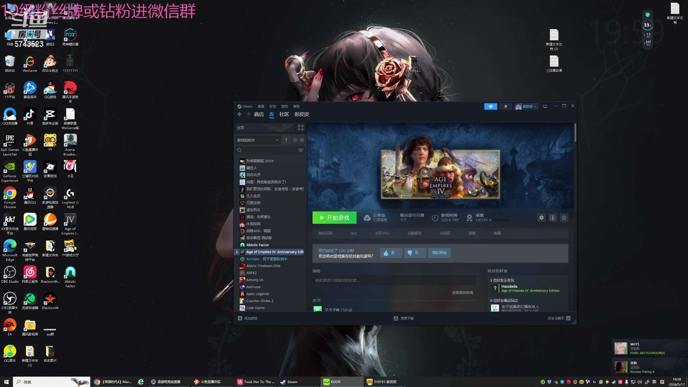Click the Steam announcements megaphone button

490,106
